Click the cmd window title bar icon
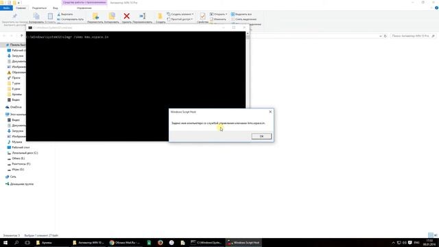The height and width of the screenshot is (247, 439). [x=30, y=27]
